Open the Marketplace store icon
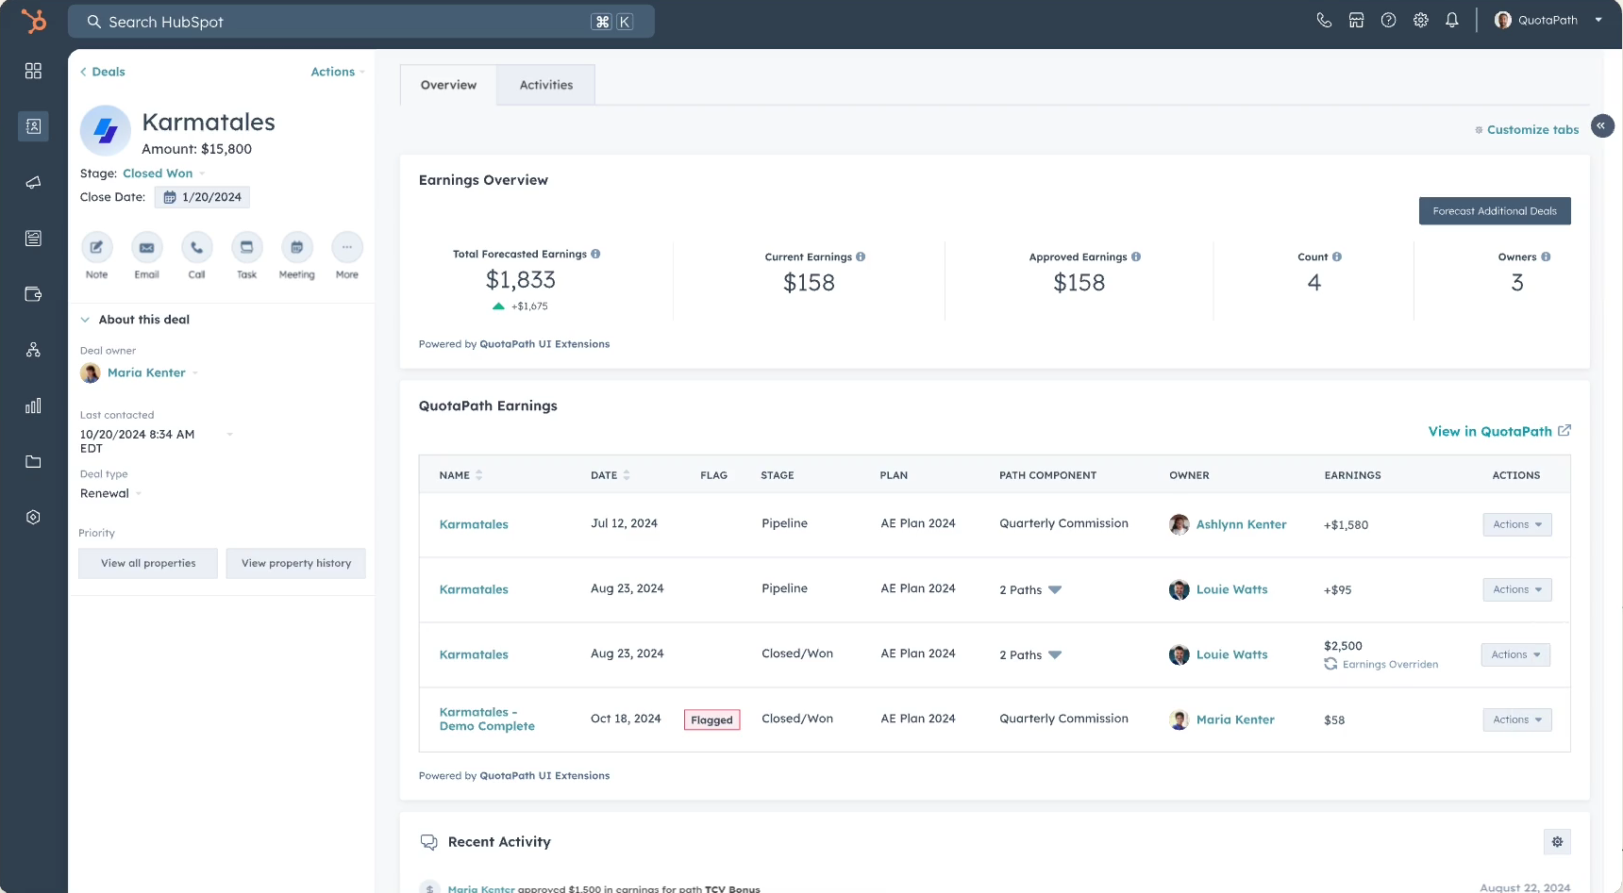 1356,20
